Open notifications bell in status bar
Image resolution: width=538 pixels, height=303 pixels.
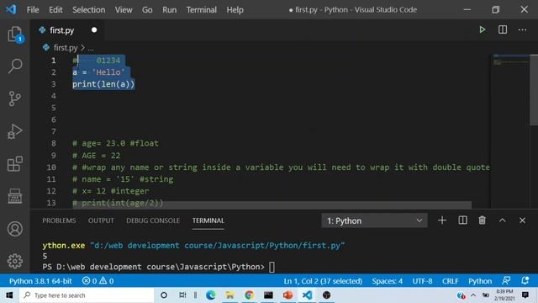[x=525, y=280]
